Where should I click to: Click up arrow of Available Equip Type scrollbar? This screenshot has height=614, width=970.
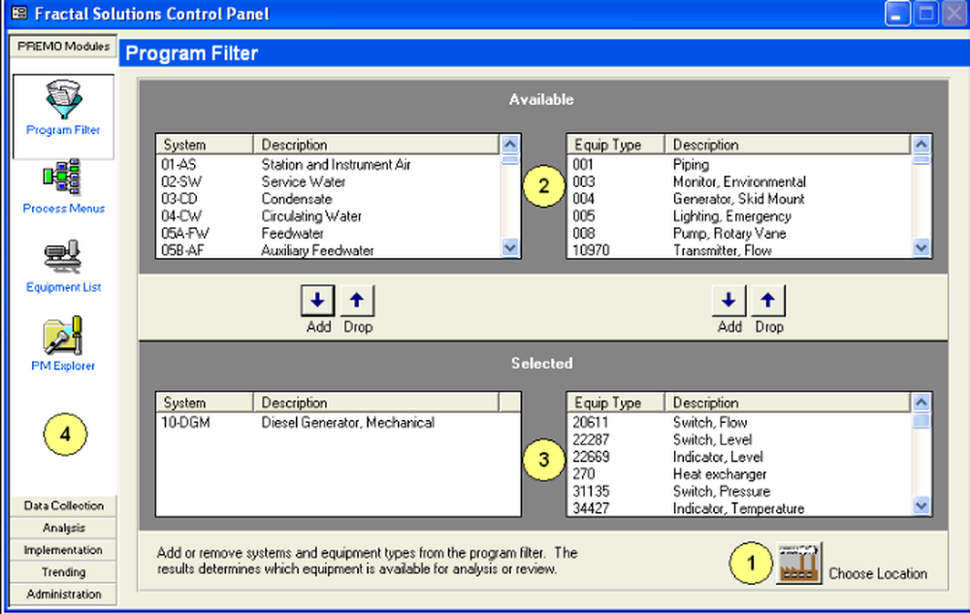pos(921,145)
